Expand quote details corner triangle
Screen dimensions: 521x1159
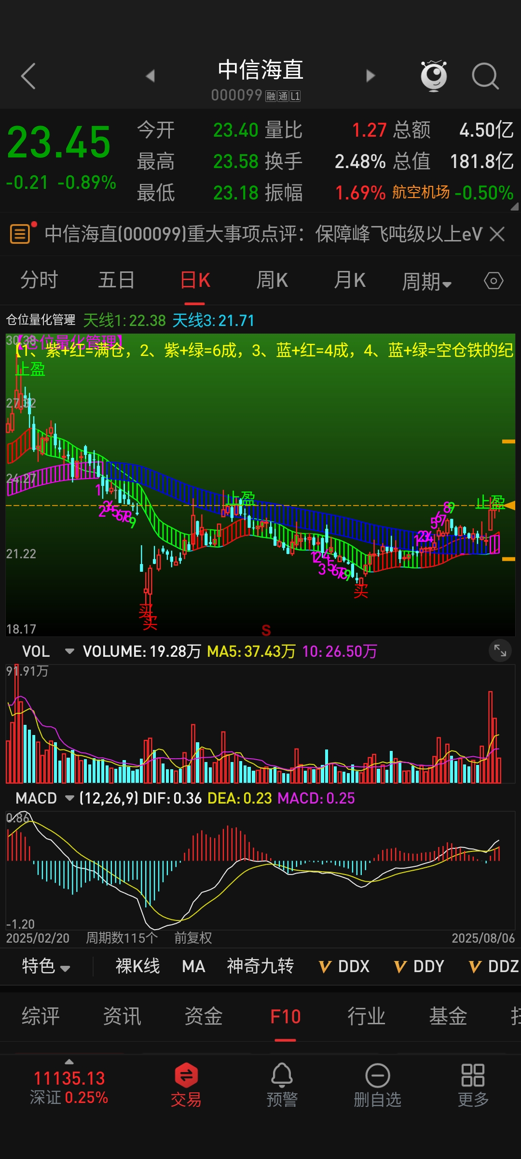pos(515,207)
